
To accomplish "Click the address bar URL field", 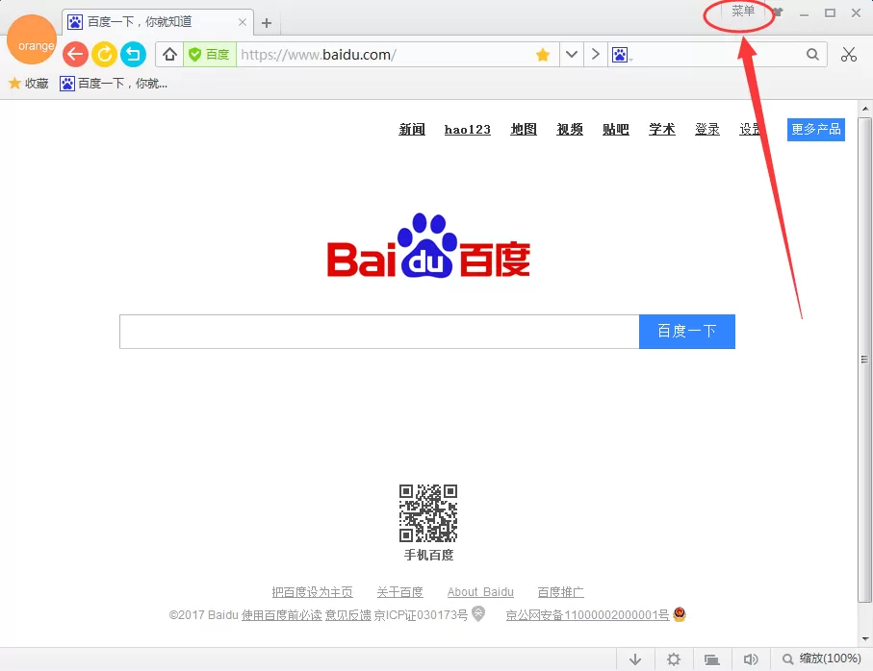I will click(384, 55).
